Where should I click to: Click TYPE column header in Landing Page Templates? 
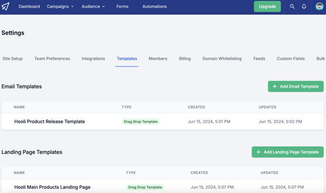[131, 173]
